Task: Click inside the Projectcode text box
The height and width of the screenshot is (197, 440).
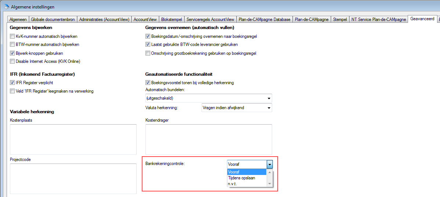Action: coord(73,179)
